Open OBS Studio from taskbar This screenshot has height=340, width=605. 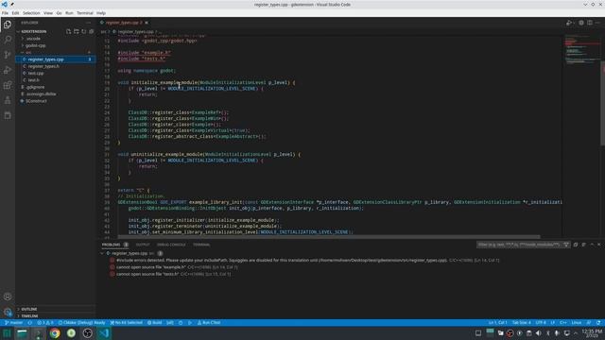click(x=88, y=333)
